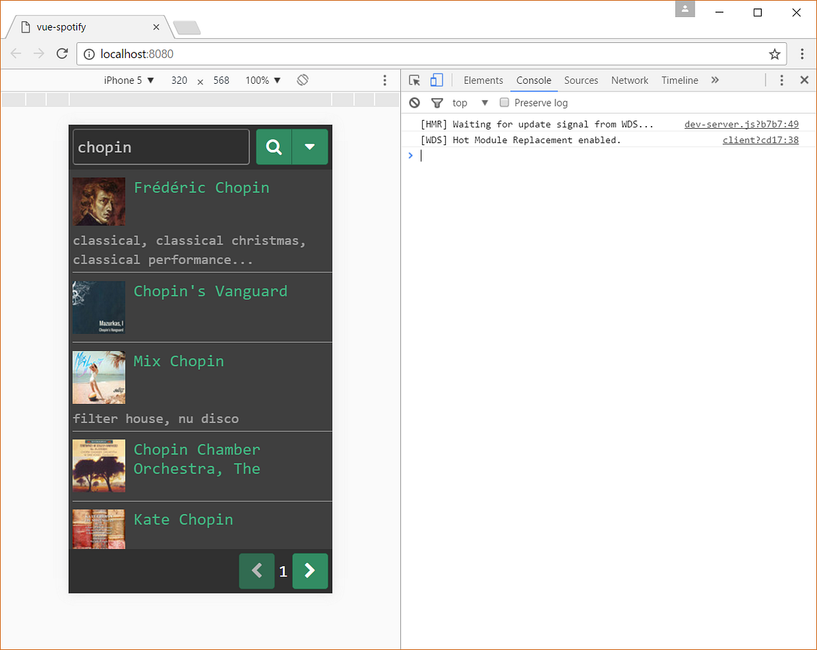
Task: Open the Frédéric Chopin artist link
Action: (202, 187)
